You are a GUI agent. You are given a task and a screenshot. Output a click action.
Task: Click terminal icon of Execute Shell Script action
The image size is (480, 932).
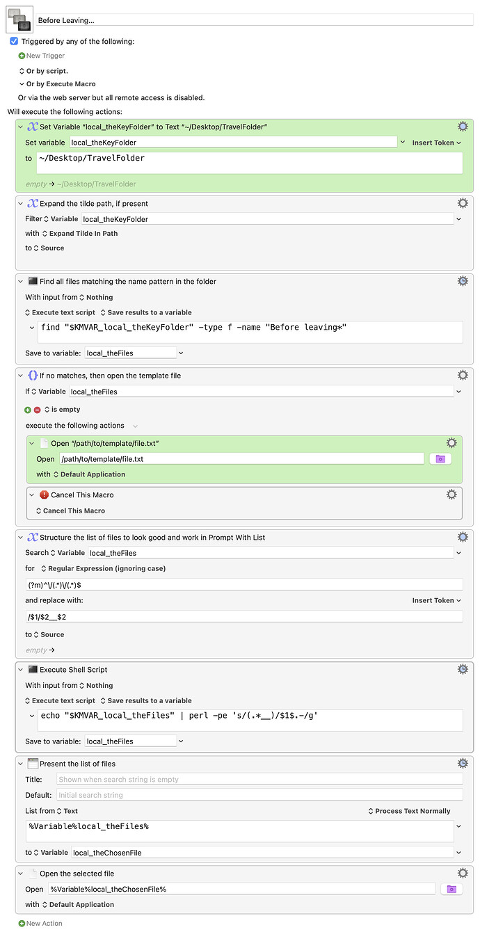point(33,669)
